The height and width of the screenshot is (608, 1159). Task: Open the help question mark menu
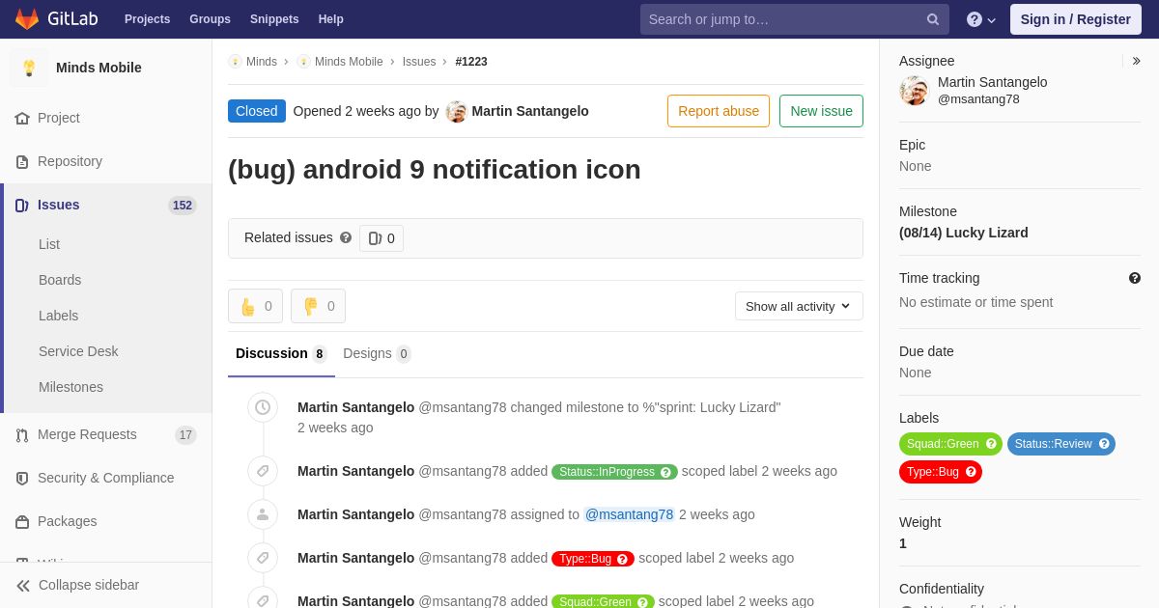[981, 19]
